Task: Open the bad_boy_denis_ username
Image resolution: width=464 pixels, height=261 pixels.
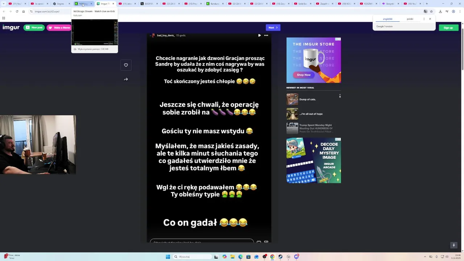Action: coord(166,36)
